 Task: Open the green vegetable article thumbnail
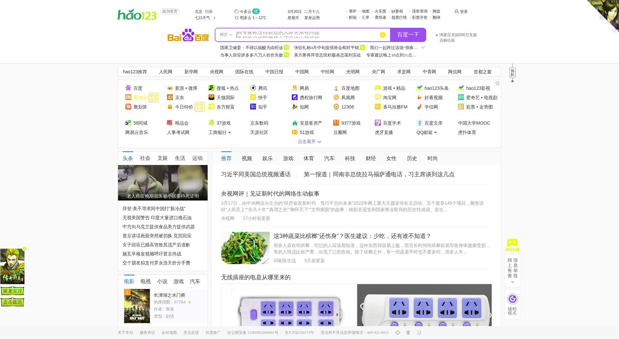245,248
